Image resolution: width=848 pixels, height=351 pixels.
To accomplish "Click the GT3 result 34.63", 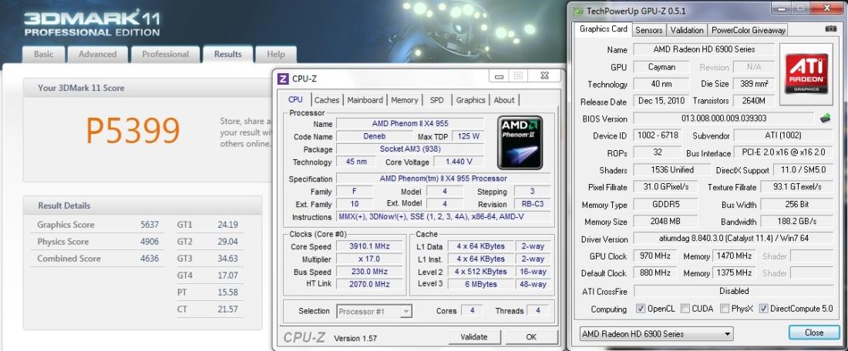I will (x=227, y=258).
